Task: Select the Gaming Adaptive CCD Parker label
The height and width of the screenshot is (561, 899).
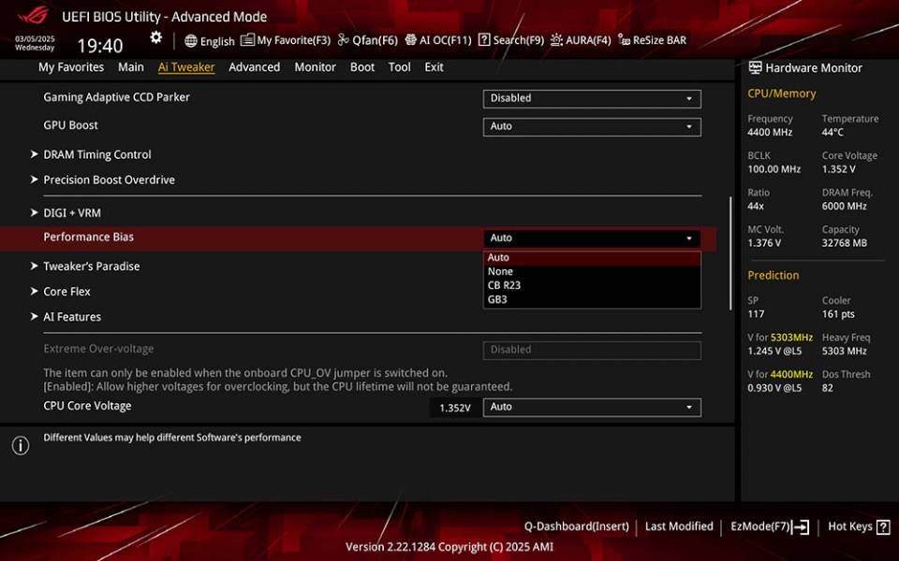Action: pos(116,97)
